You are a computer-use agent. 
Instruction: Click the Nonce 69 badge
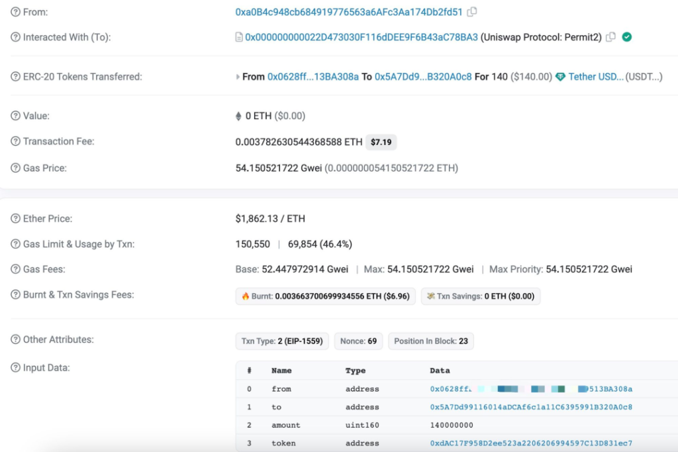click(x=358, y=341)
